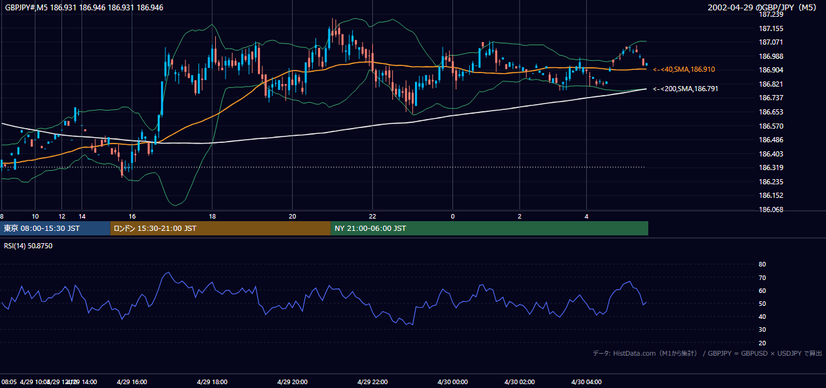Select the 50 level on RSI axis

(x=762, y=304)
